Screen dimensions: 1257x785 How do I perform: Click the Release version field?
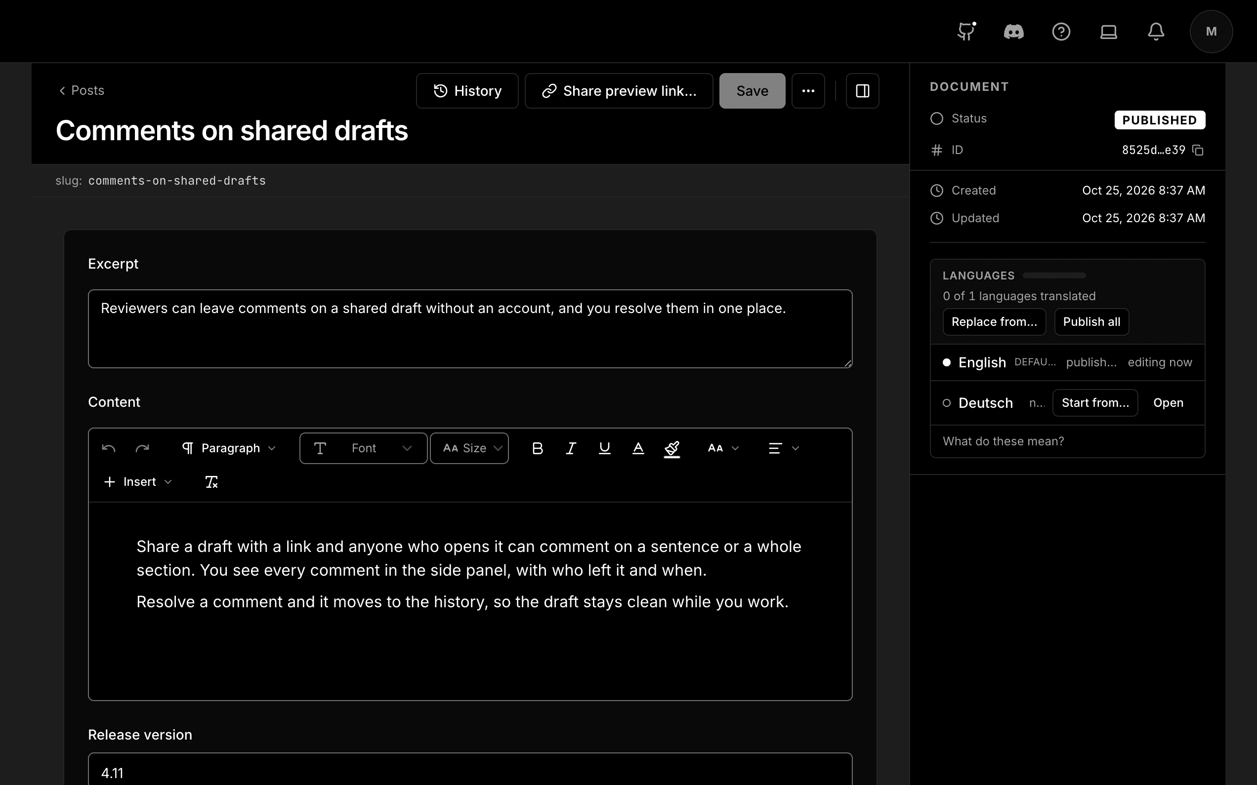pyautogui.click(x=470, y=769)
